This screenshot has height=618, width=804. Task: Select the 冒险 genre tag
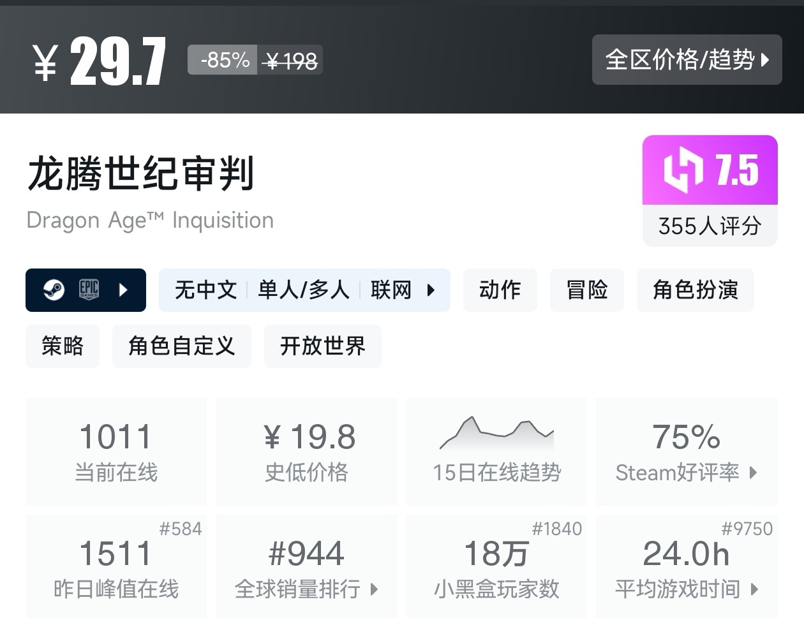[x=587, y=290]
